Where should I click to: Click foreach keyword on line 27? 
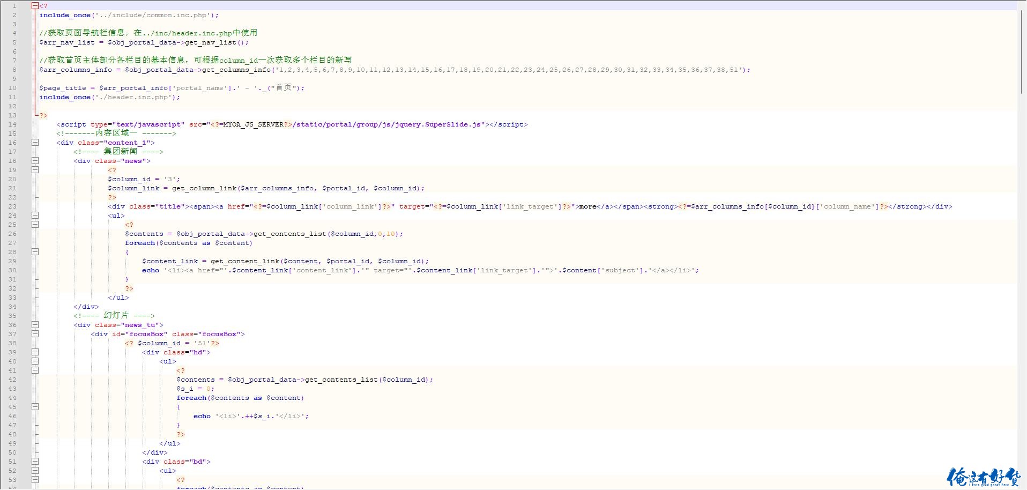point(140,243)
